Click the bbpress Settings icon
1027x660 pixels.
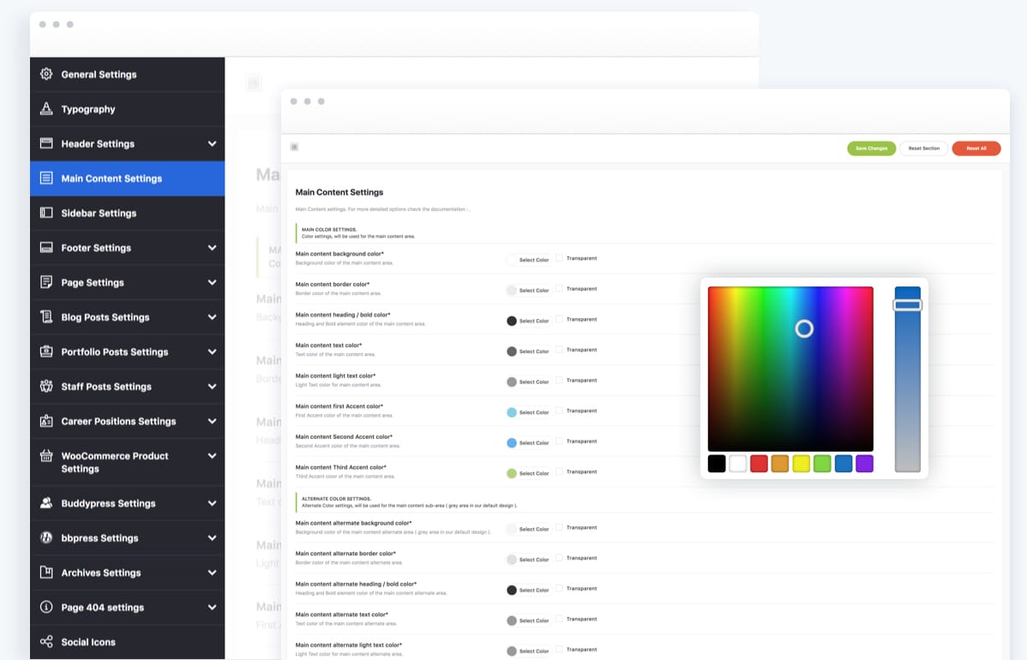pyautogui.click(x=46, y=537)
